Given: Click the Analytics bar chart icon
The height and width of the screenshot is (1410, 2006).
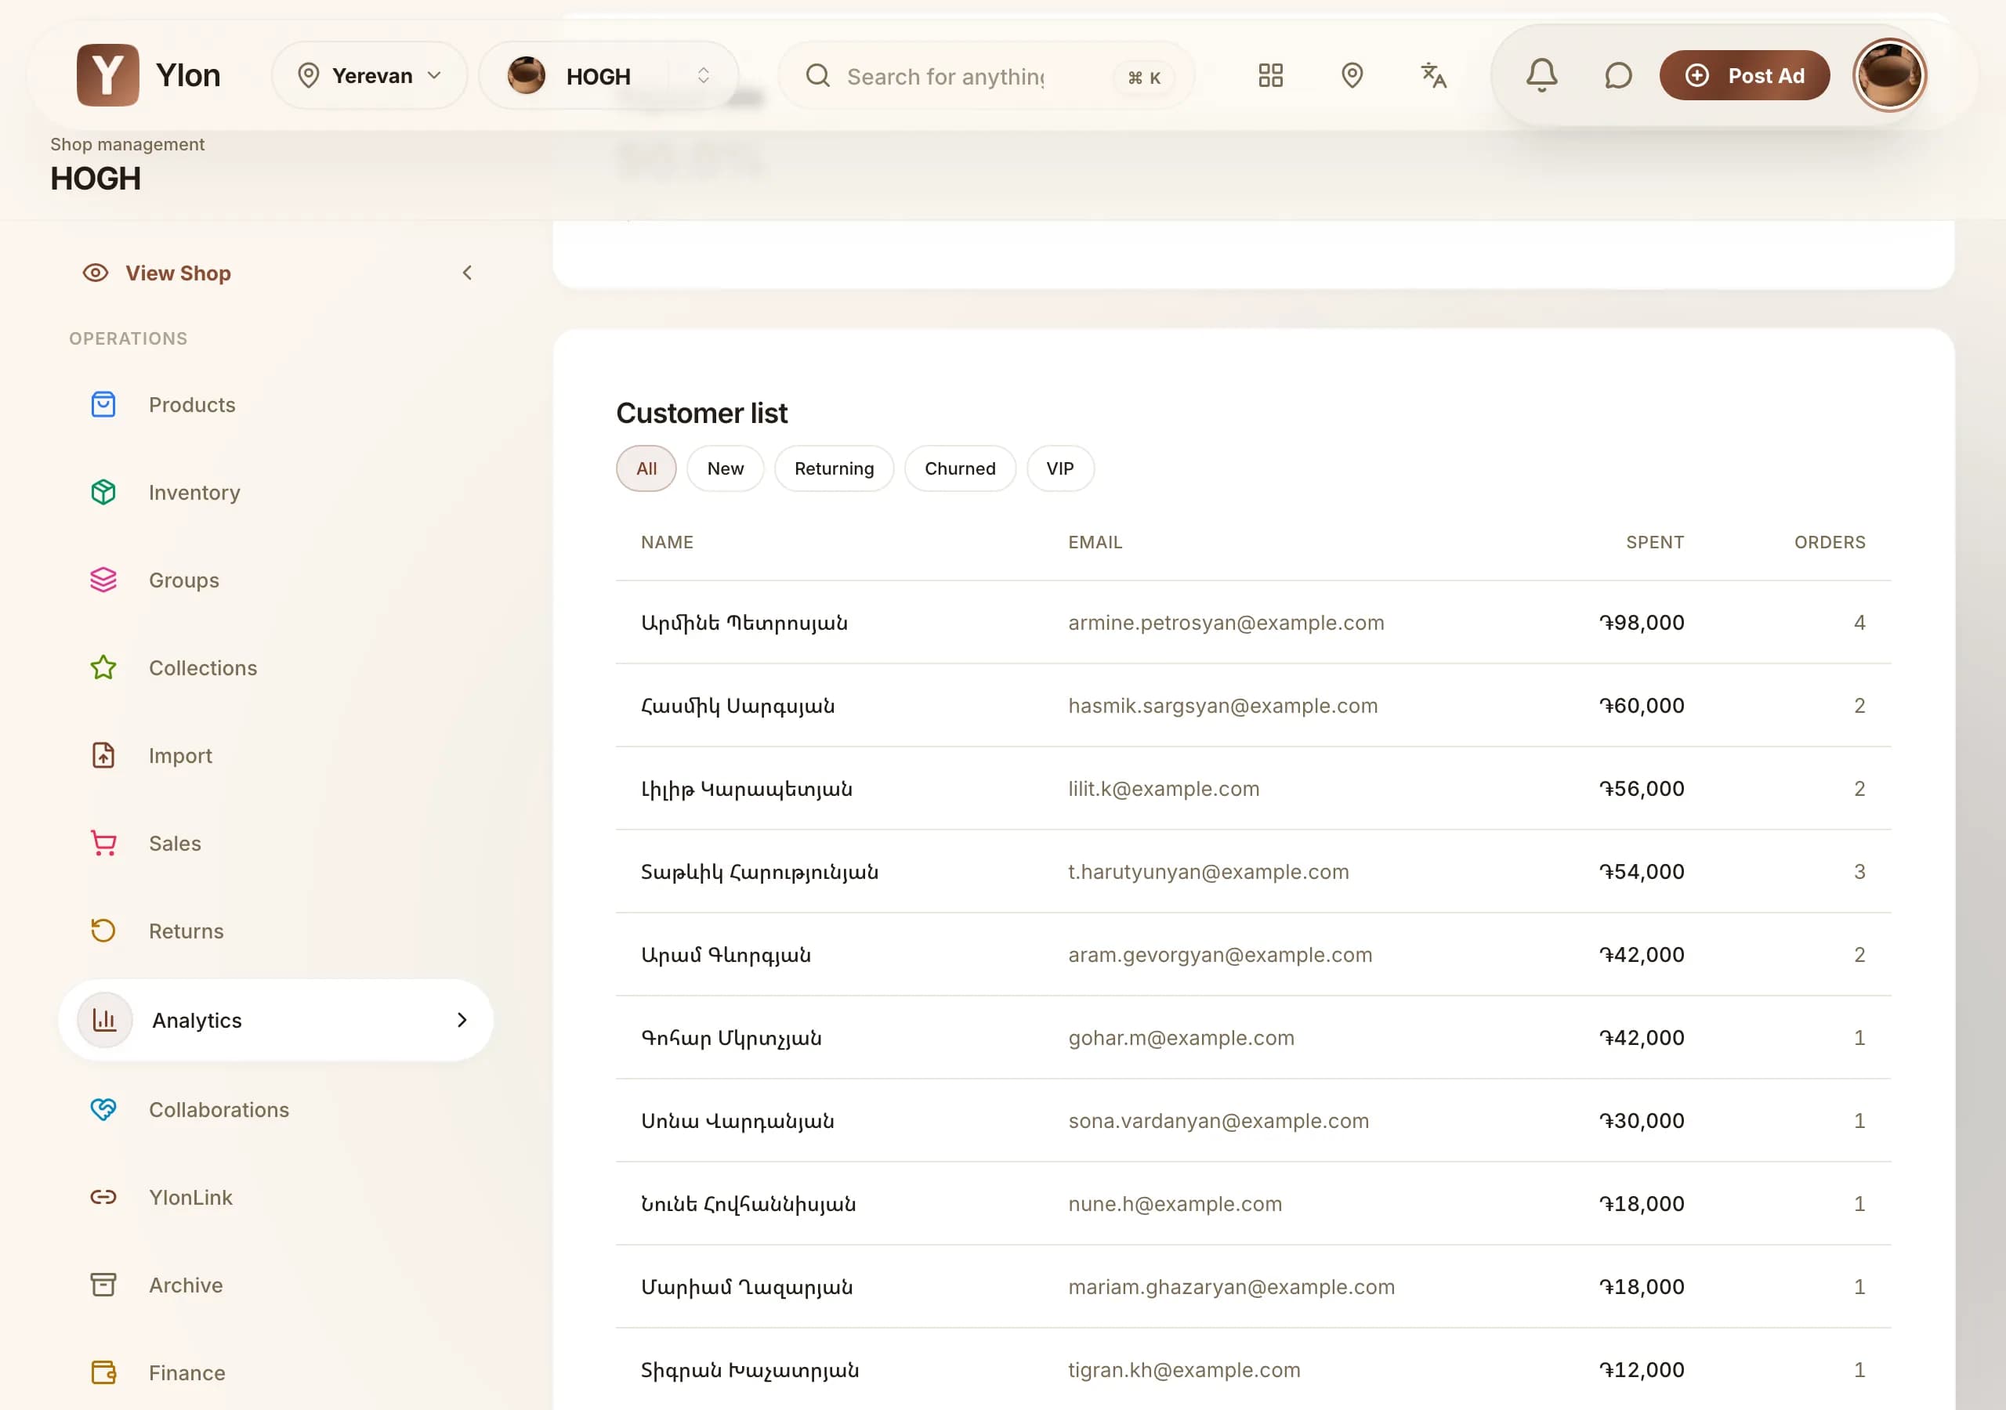Looking at the screenshot, I should 105,1019.
